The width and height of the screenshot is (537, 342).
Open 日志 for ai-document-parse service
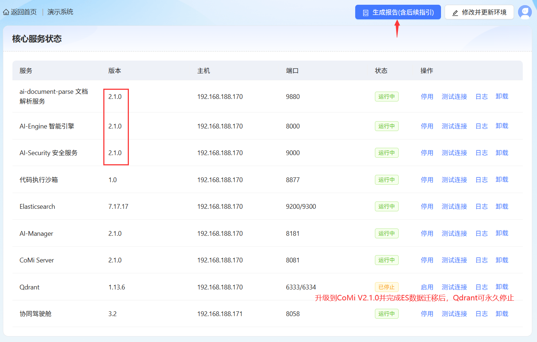(482, 96)
